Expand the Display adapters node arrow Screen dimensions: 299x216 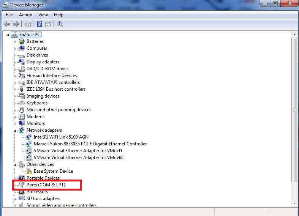click(x=15, y=62)
